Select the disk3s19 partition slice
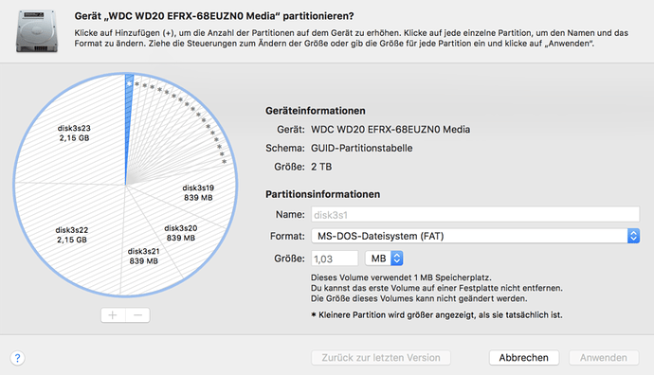This screenshot has width=654, height=375. point(198,192)
